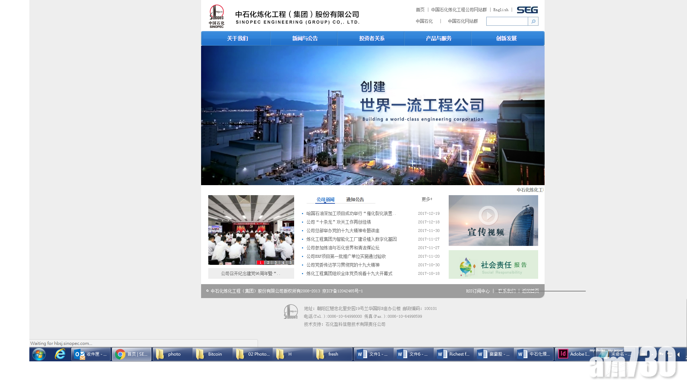Click the search magnifier icon

[x=533, y=21]
